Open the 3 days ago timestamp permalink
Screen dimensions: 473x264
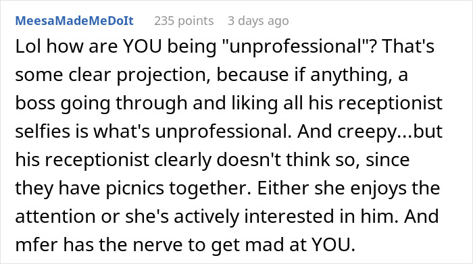tap(258, 21)
